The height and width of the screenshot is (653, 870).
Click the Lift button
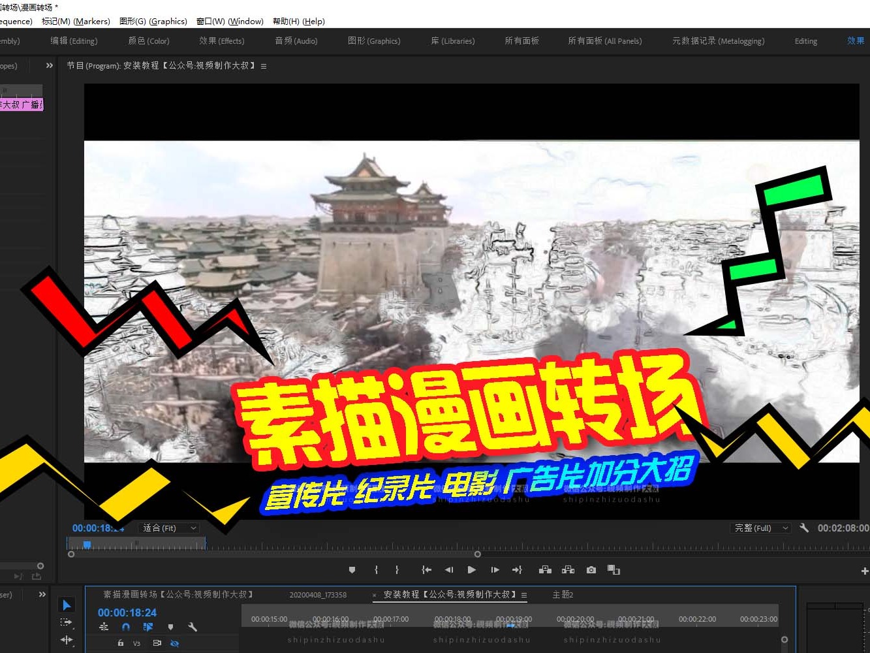[545, 570]
